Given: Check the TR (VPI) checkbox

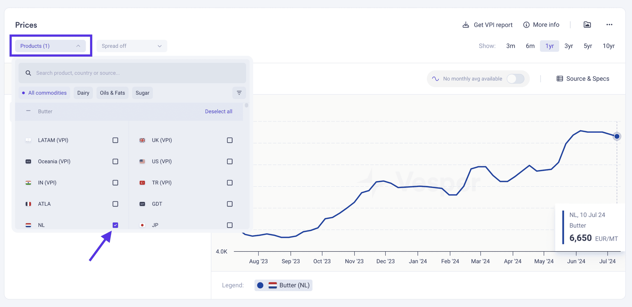Looking at the screenshot, I should click(230, 183).
